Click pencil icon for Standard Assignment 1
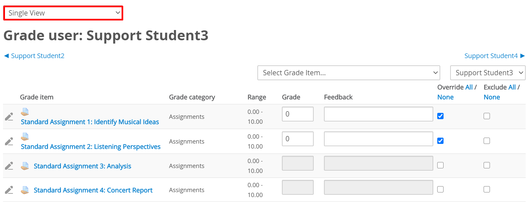The width and height of the screenshot is (530, 202). [x=9, y=117]
